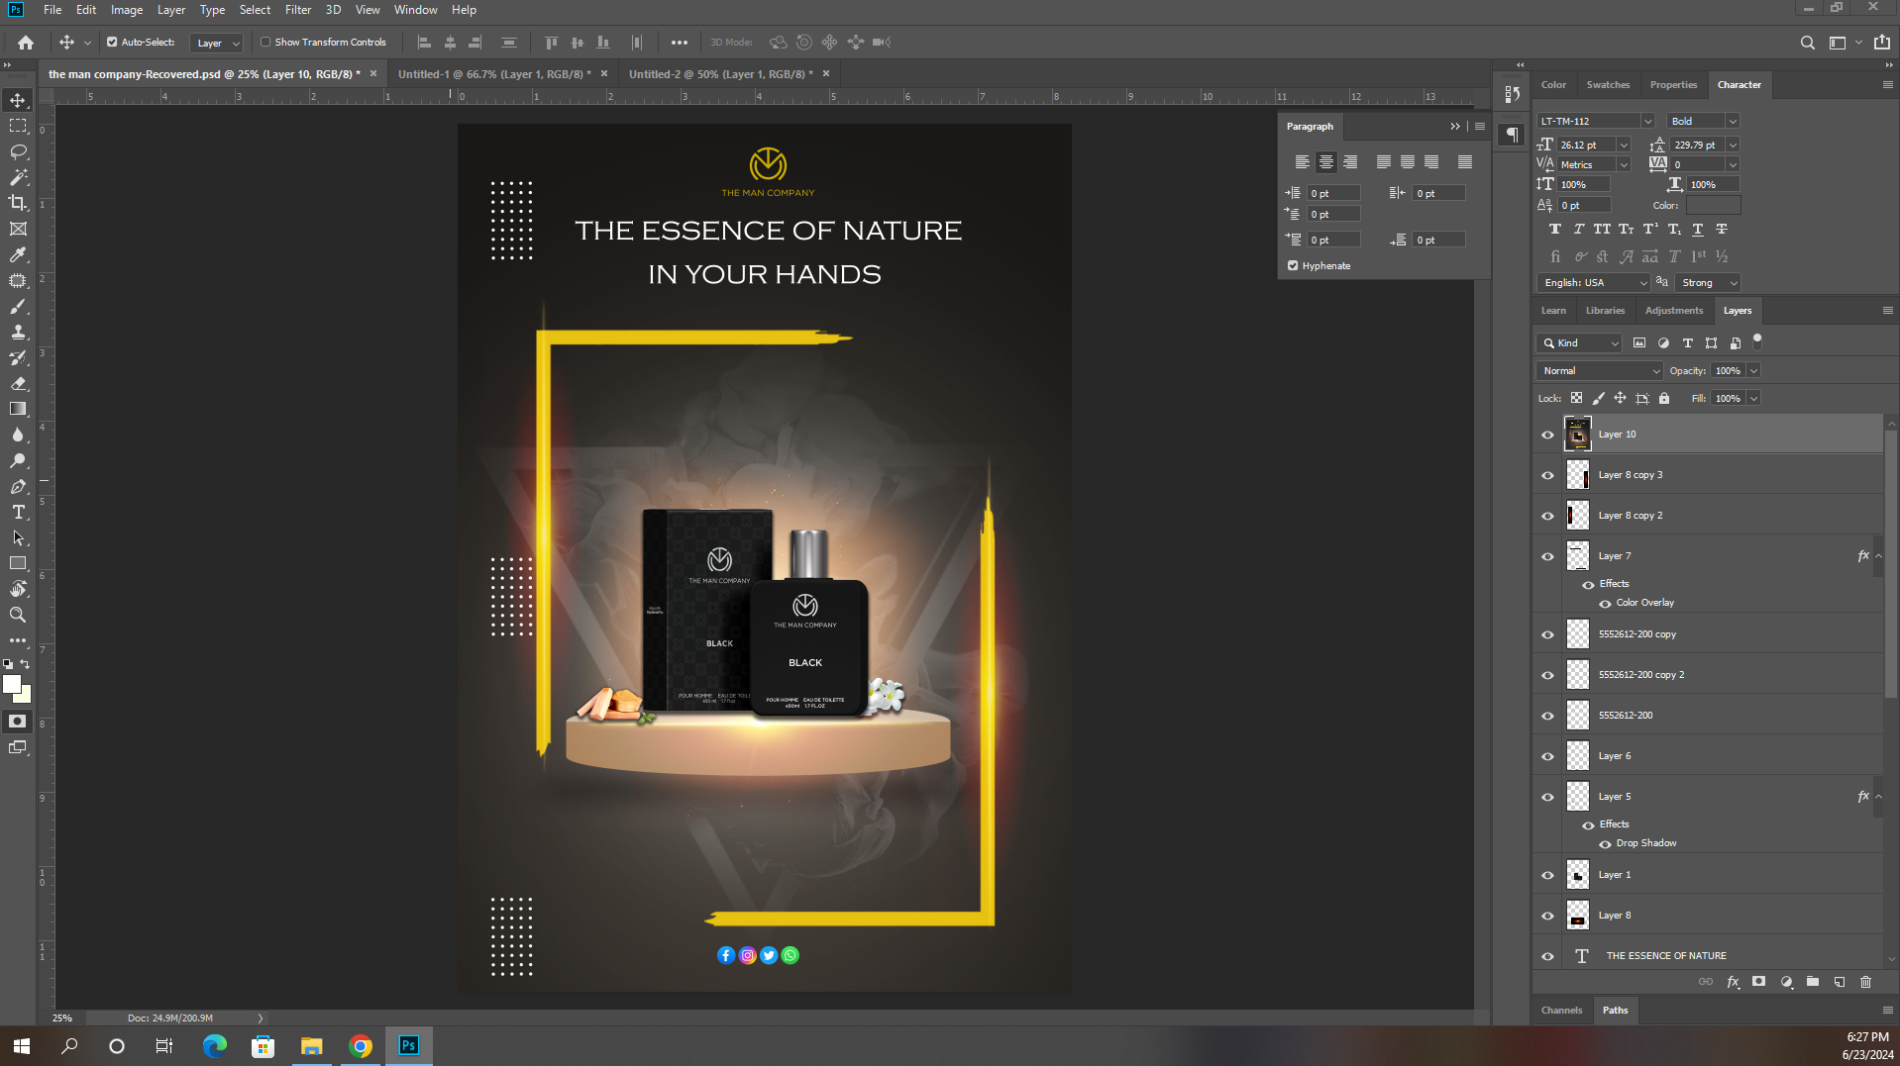This screenshot has height=1066, width=1900.
Task: Switch to Untitled-1 document tab
Action: [x=493, y=74]
